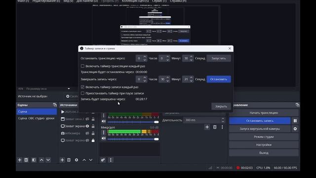This screenshot has width=316, height=178.
Task: Click Запуск виртуальной камеры button
Action: pos(260,129)
